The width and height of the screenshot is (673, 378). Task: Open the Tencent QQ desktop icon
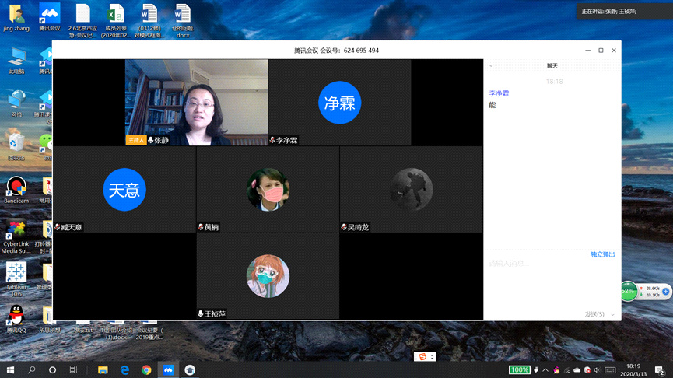(16, 317)
